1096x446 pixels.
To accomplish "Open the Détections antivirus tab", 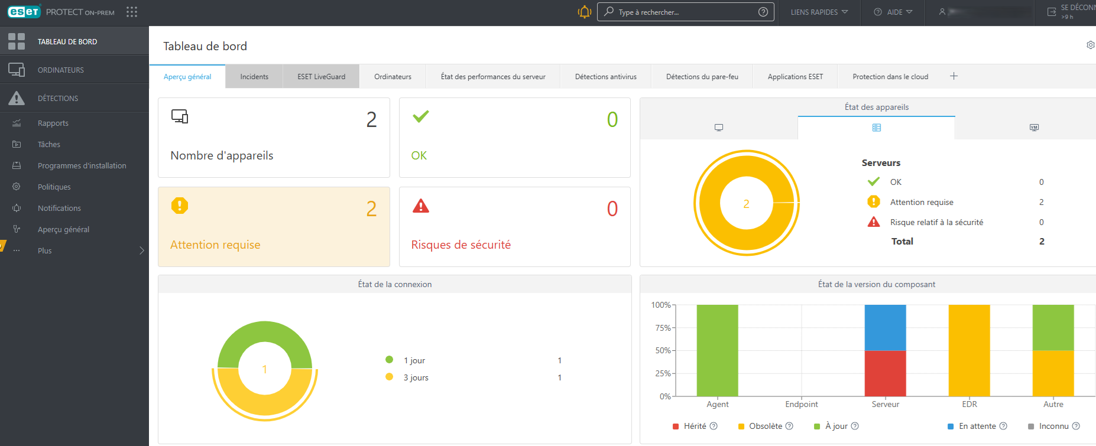I will (x=606, y=77).
